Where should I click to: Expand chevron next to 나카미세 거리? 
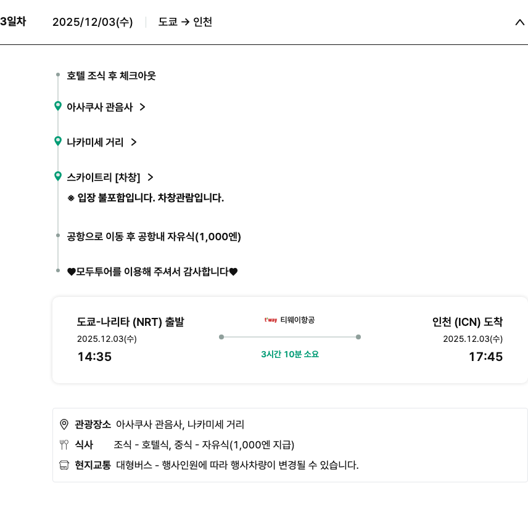tap(133, 142)
